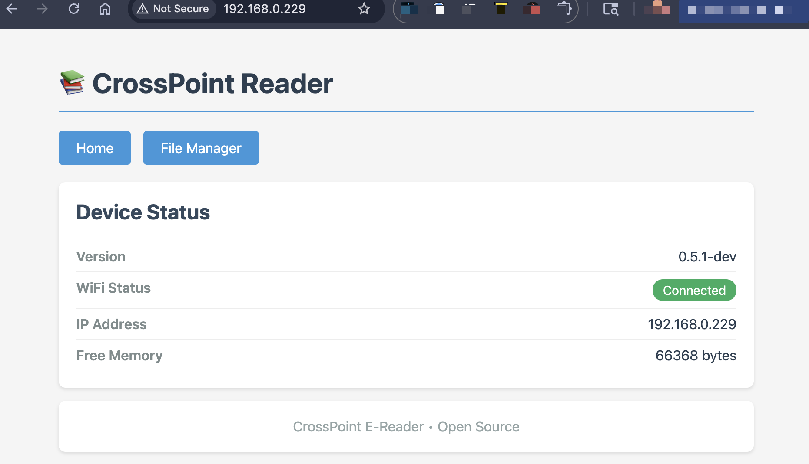Open the Extensions puzzle-piece menu
Viewport: 809px width, 464px height.
coord(564,9)
